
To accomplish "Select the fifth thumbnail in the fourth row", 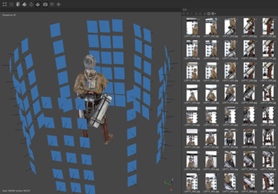I will pyautogui.click(x=268, y=93).
